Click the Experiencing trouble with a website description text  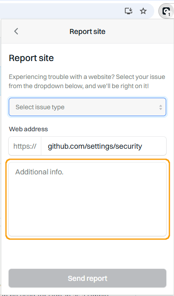(x=87, y=82)
